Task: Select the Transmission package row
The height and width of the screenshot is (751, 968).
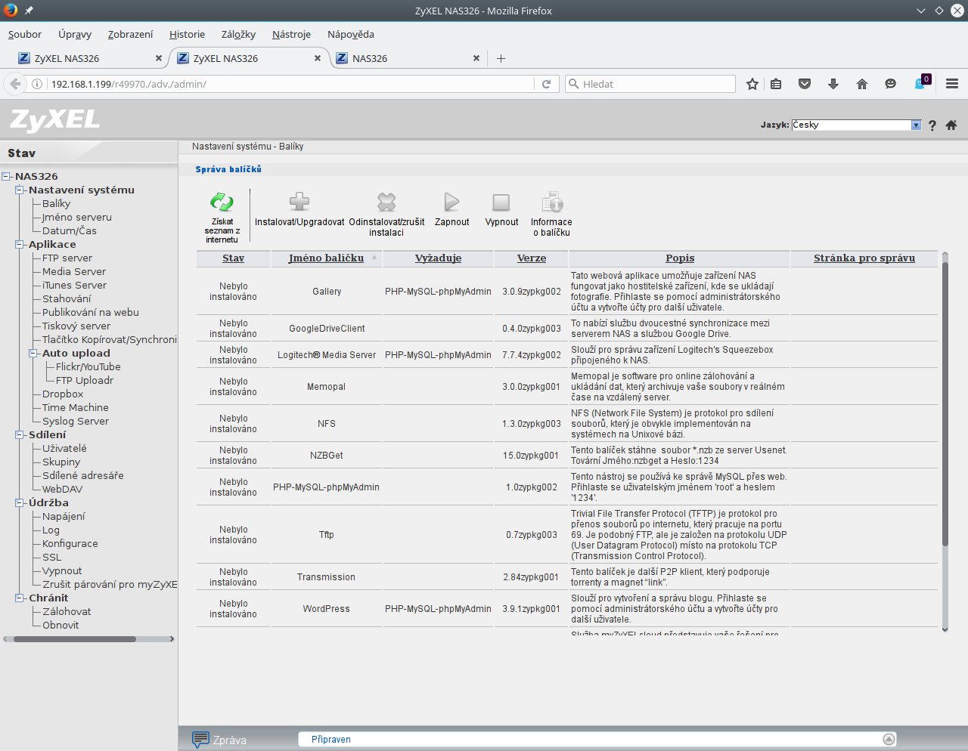Action: pyautogui.click(x=567, y=577)
